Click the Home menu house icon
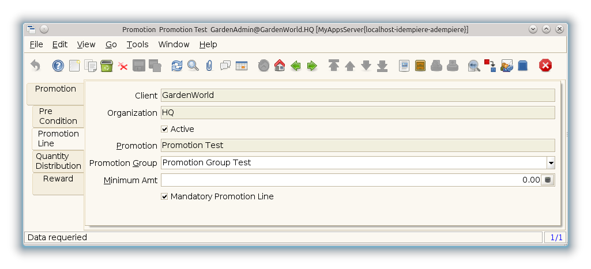Viewport: 591px width, 269px height. pyautogui.click(x=280, y=66)
